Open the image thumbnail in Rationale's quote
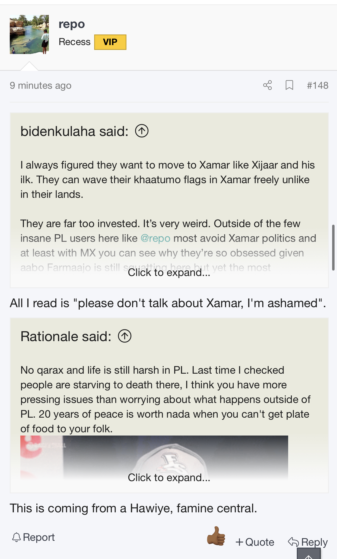This screenshot has height=559, width=337. 154,457
